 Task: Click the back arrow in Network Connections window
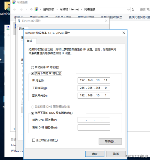[15, 10]
